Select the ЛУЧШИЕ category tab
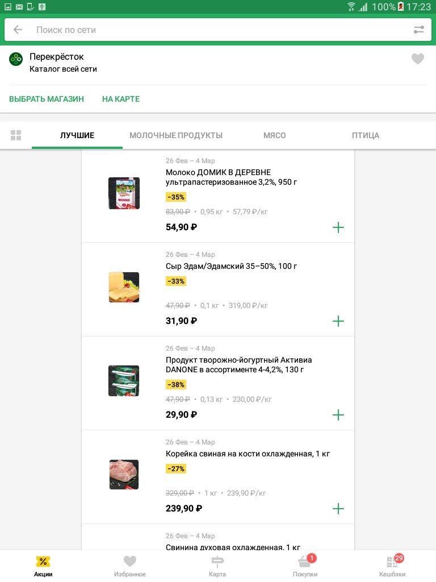The width and height of the screenshot is (436, 582). click(77, 135)
